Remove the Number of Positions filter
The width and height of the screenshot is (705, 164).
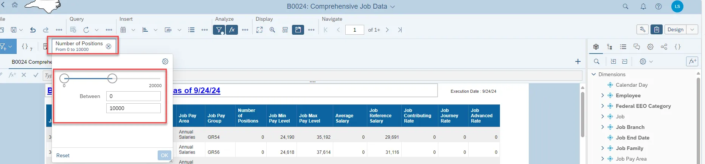[109, 46]
